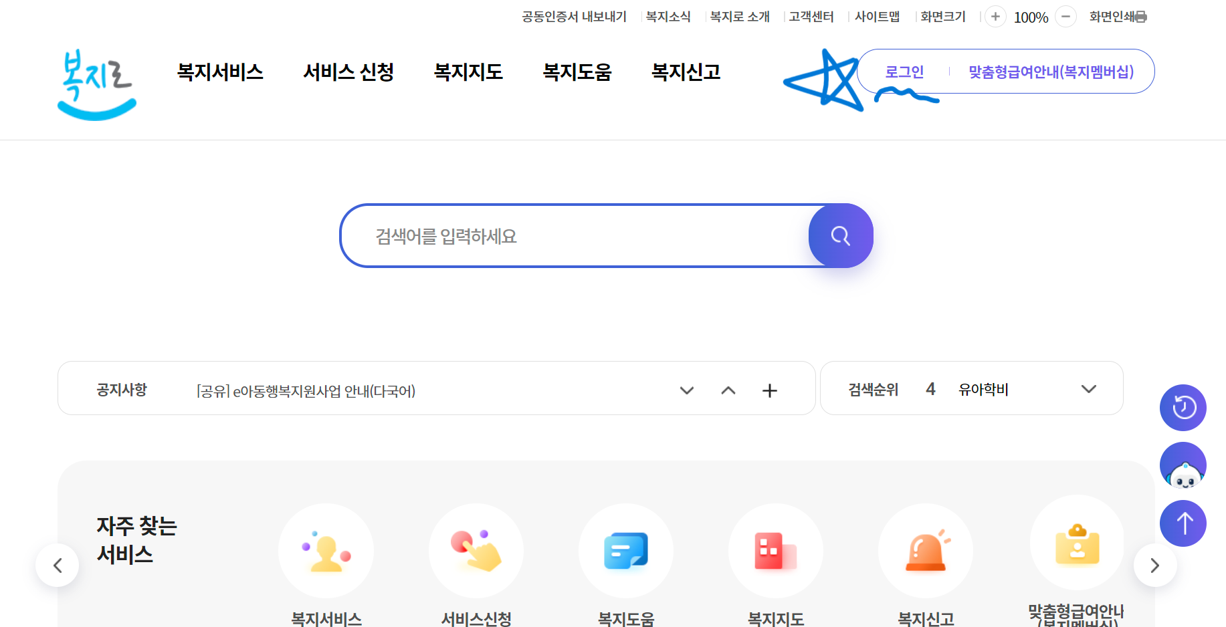Open 복지도움 via its speech bubble icon
The image size is (1226, 627).
pyautogui.click(x=626, y=550)
